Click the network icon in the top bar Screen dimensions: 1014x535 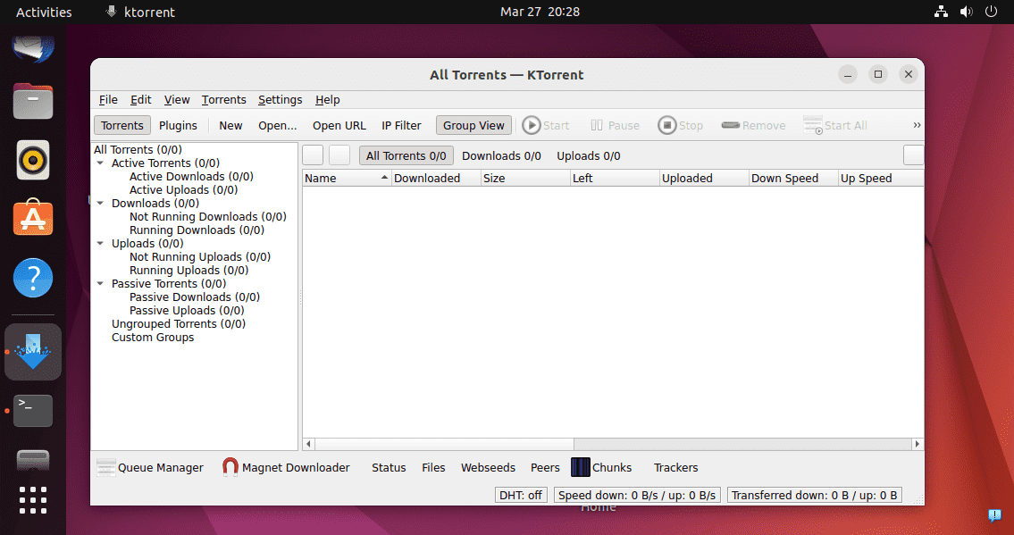click(x=941, y=12)
